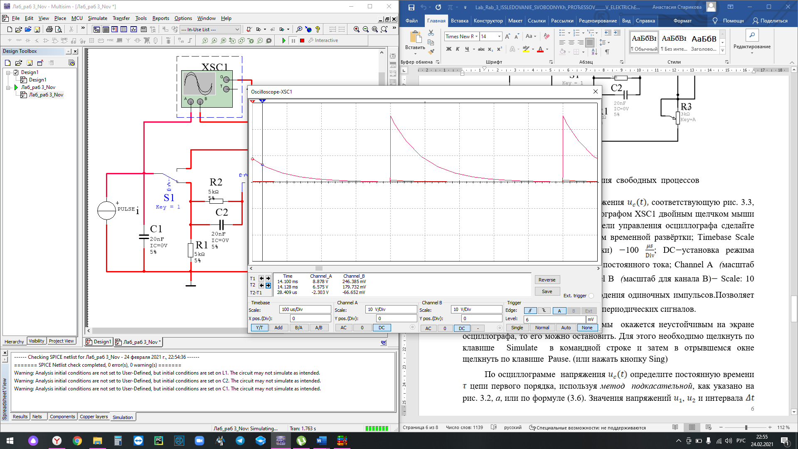Collapse the Design1 tree node
Image resolution: width=798 pixels, height=449 pixels.
pyautogui.click(x=8, y=72)
